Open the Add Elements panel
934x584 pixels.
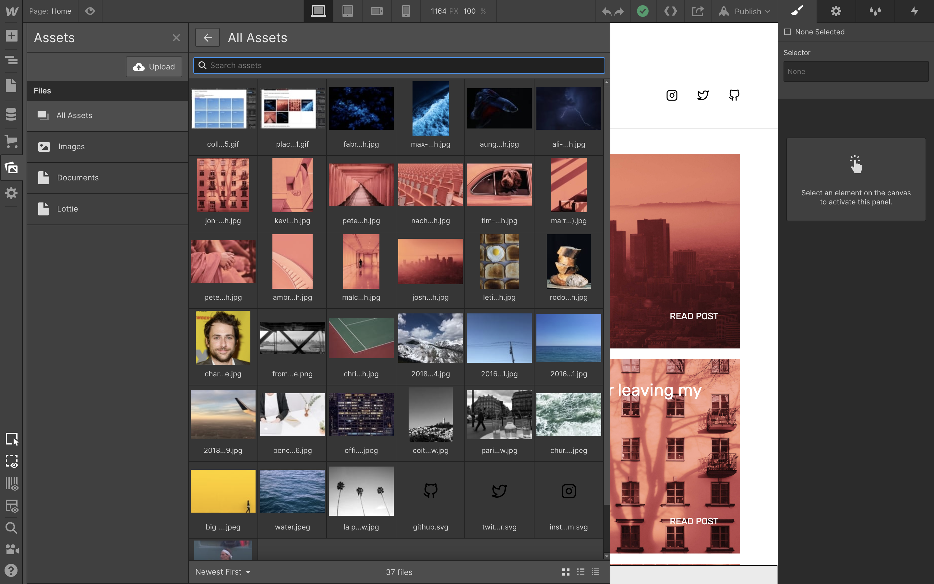tap(11, 36)
